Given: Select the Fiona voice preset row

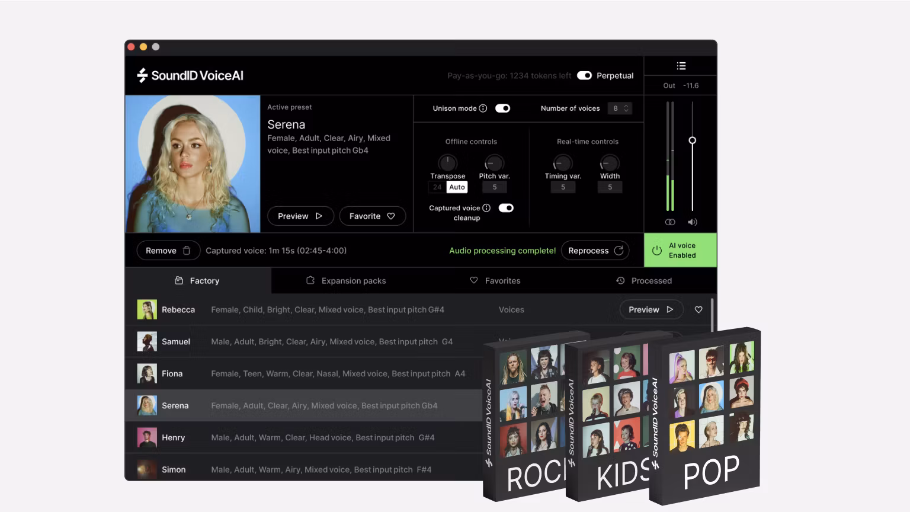Looking at the screenshot, I should point(305,373).
